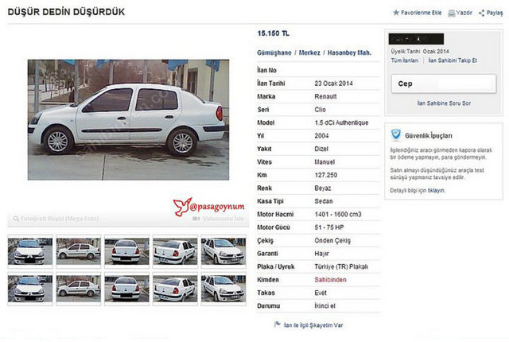Image resolution: width=509 pixels, height=342 pixels.
Task: Click İlan Sahibini Takip Et
Action: tap(453, 60)
